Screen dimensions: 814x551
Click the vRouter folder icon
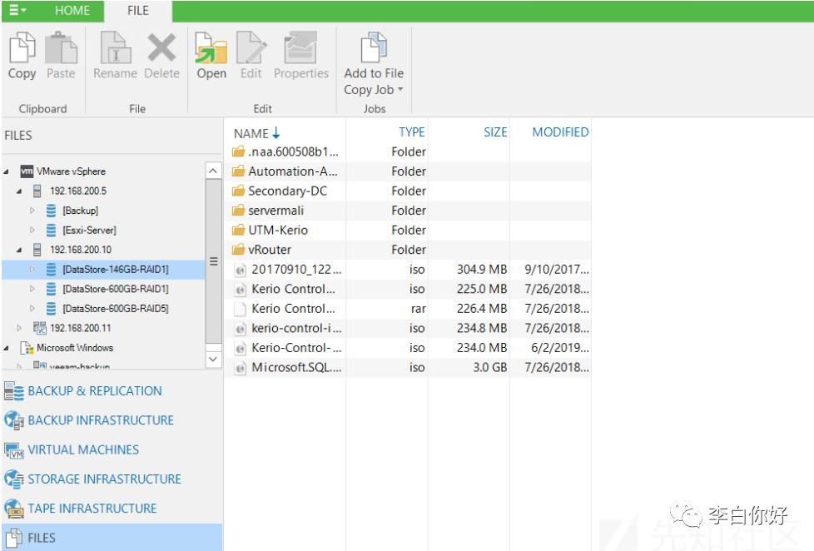tap(239, 250)
